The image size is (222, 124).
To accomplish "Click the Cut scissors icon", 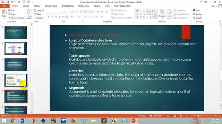I will [x=9, y=10].
